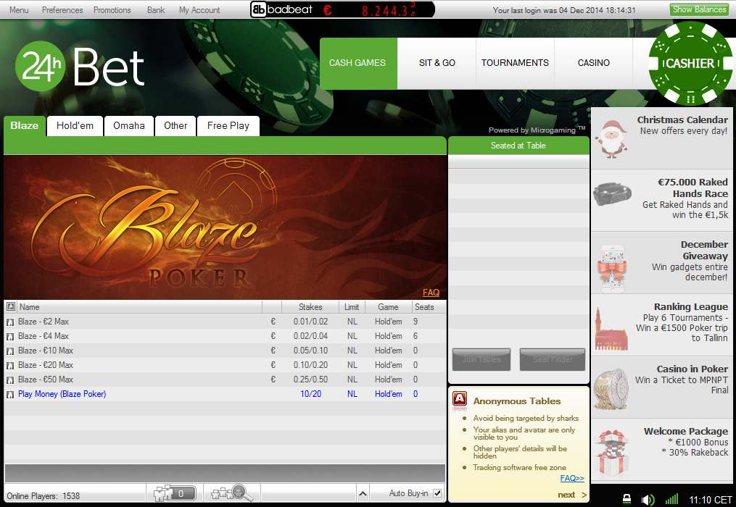Click the 24h Bet logo
Viewport: 736px width, 507px height.
[80, 67]
